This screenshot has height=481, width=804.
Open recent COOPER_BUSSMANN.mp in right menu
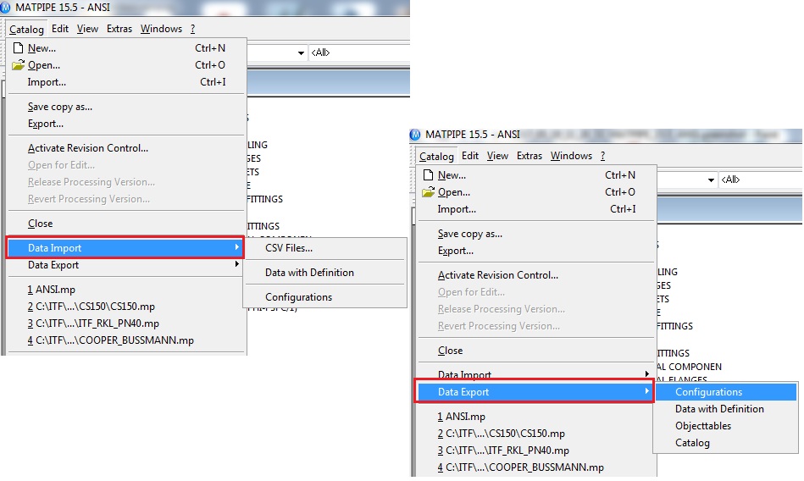point(536,467)
